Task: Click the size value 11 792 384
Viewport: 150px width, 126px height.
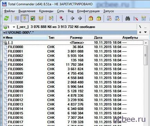Action: (75, 64)
